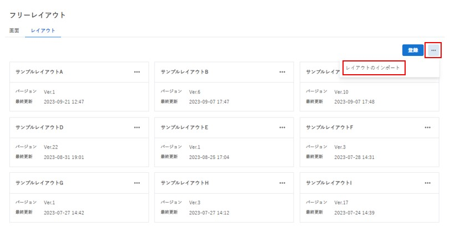Viewport: 450px width, 237px height.
Task: Open the サンプルレイアウトA card title
Action: coord(39,72)
